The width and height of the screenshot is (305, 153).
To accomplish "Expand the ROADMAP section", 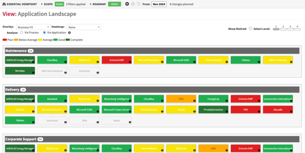I will click(98, 4).
